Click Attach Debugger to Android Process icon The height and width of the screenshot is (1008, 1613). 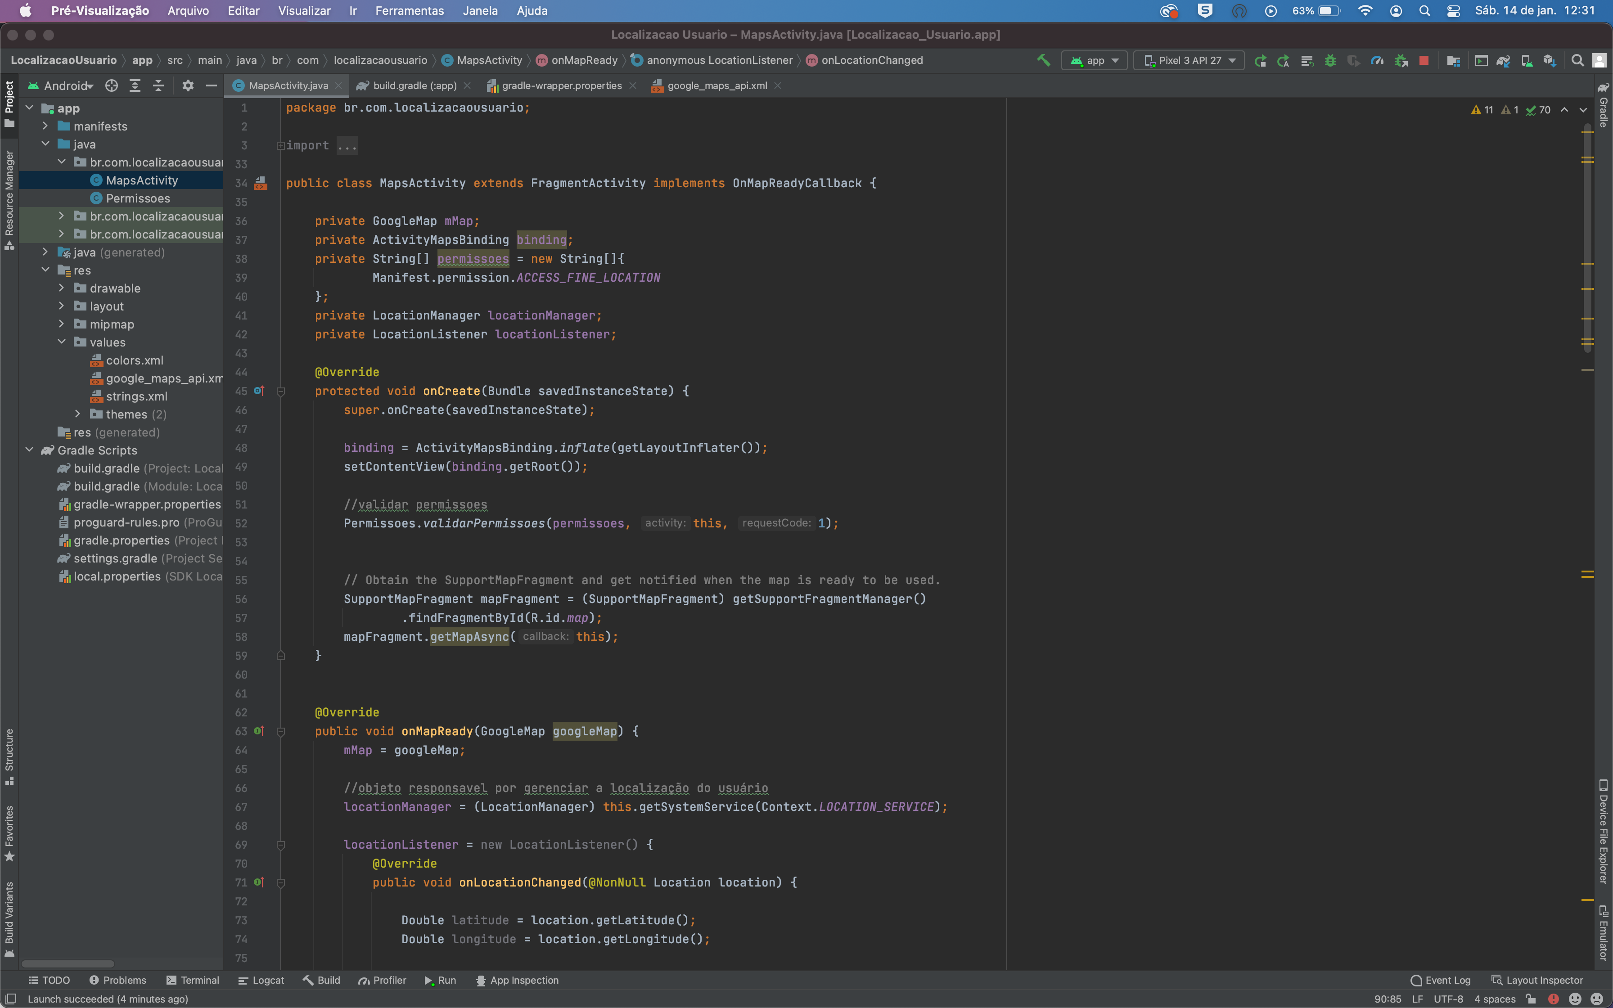pyautogui.click(x=1401, y=61)
